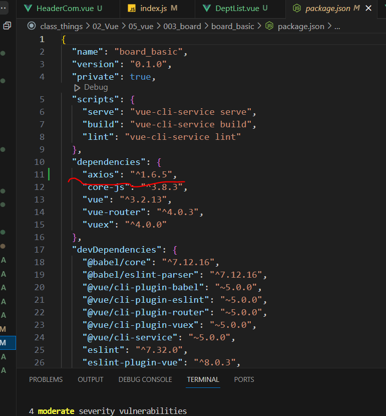Select class_things breadcrumb segment
Viewport: 386px width, 416px height.
click(x=62, y=26)
